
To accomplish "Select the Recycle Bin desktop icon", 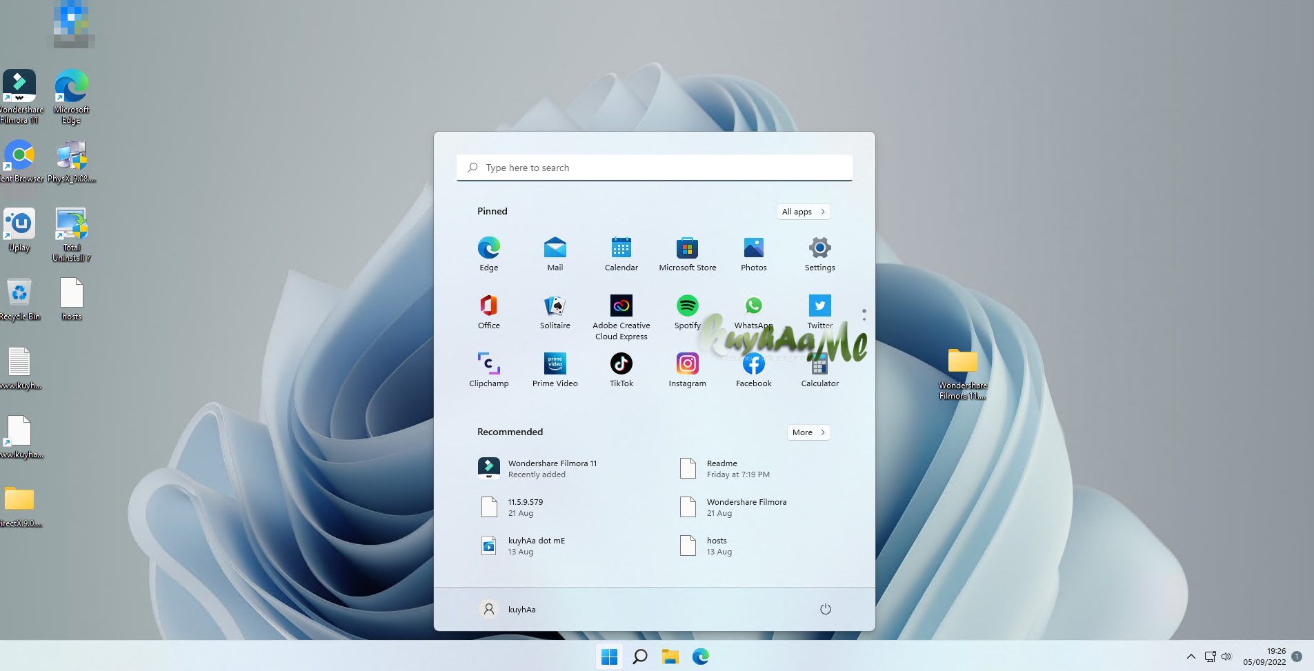I will (x=19, y=299).
